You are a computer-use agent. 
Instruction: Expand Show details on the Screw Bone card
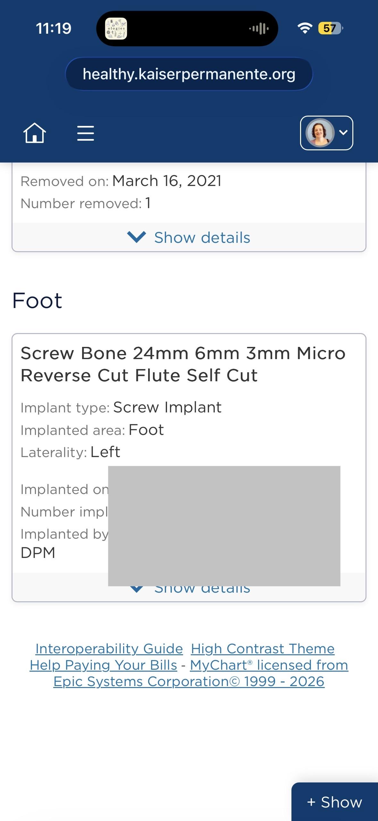tap(189, 588)
